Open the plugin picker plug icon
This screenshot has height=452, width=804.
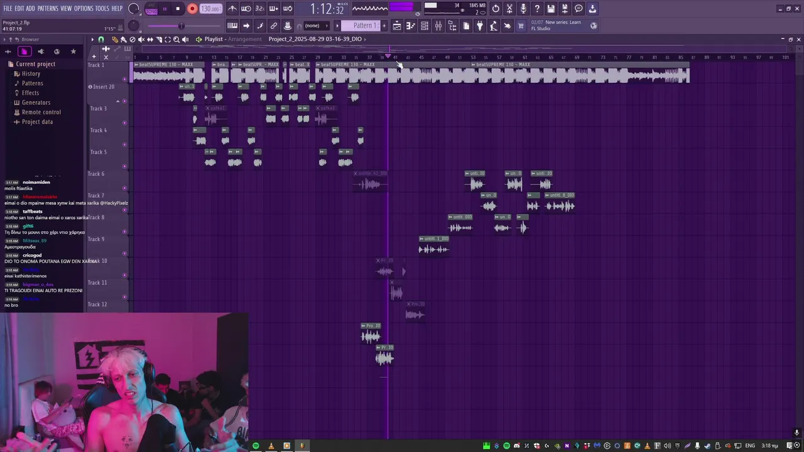(480, 26)
